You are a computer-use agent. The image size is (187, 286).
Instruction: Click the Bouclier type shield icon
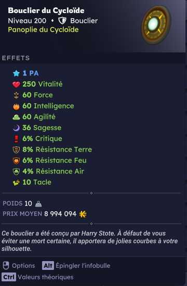(x=62, y=21)
